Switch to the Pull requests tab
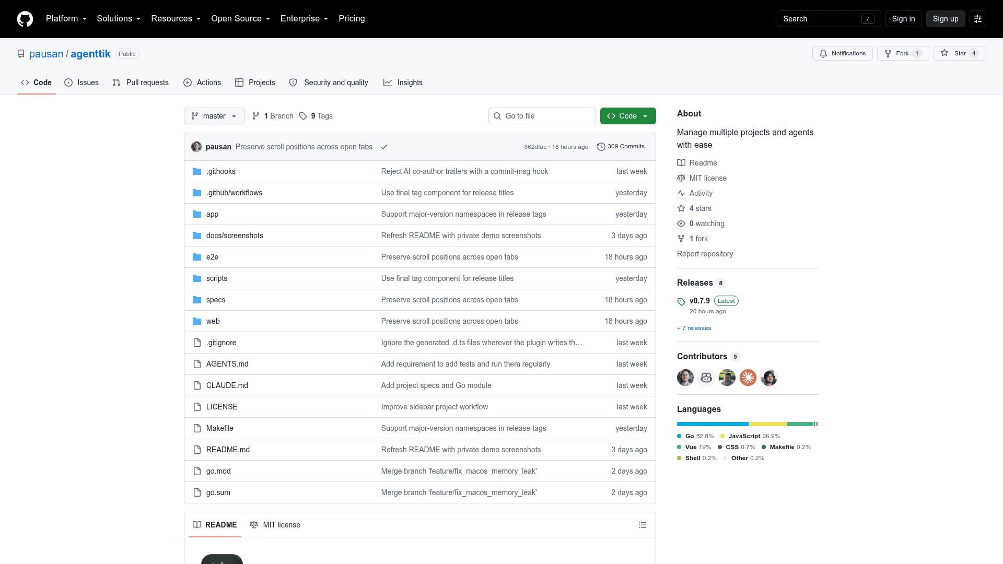This screenshot has height=564, width=1003. click(x=141, y=83)
